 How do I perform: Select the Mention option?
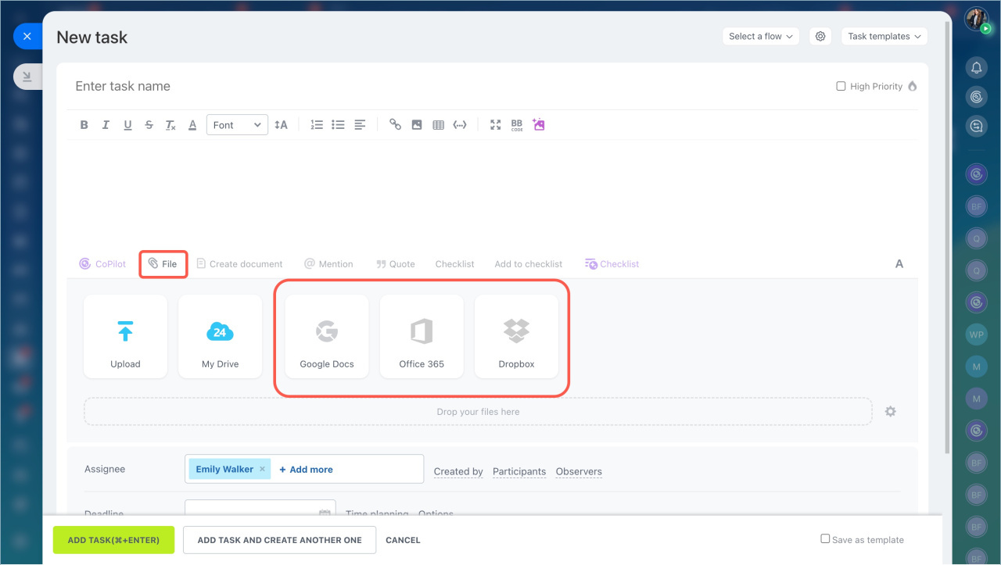click(x=328, y=264)
